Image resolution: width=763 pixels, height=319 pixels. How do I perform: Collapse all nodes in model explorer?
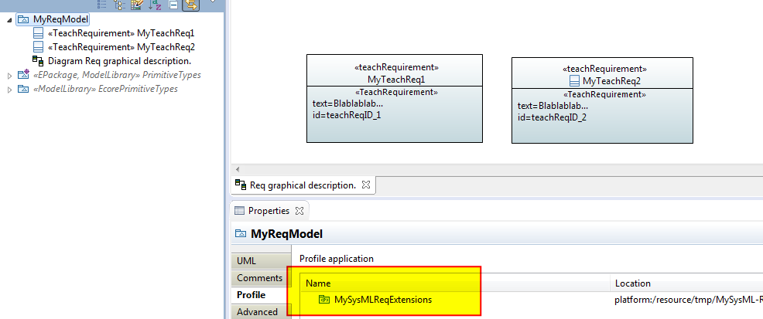click(173, 5)
